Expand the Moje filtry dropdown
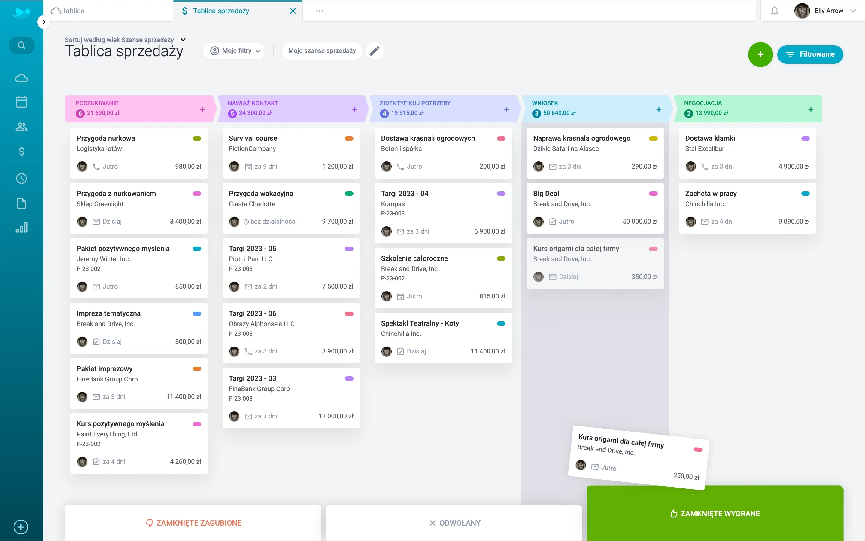 (x=234, y=51)
